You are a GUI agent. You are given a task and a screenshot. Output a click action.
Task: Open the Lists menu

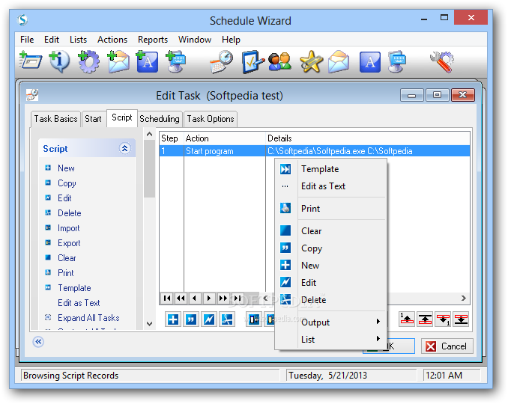coord(78,40)
